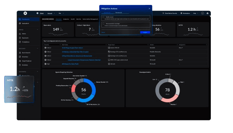Click severity icon in API Abuse row
233x133 pixels.
coord(45,64)
